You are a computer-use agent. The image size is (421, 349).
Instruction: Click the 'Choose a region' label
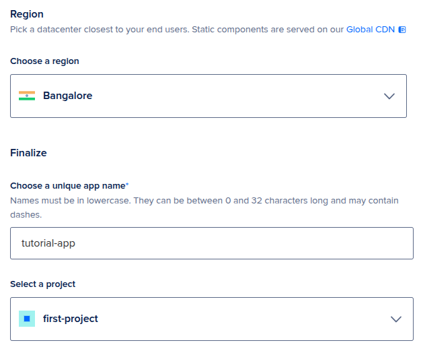44,61
